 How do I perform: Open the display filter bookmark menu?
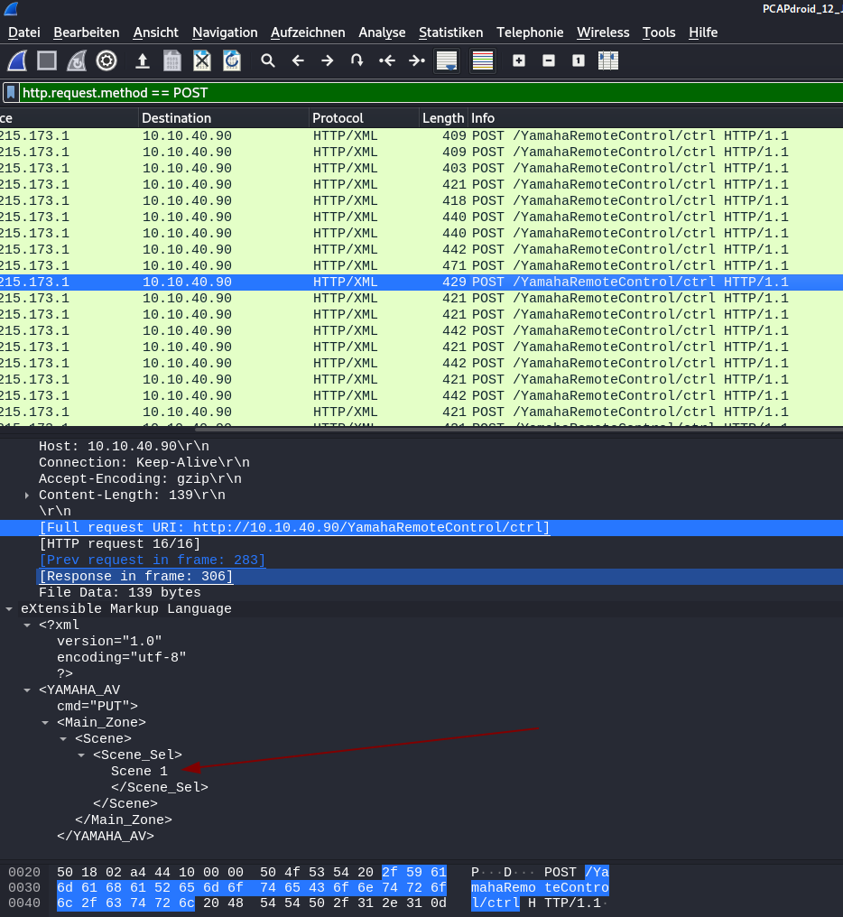click(x=11, y=92)
